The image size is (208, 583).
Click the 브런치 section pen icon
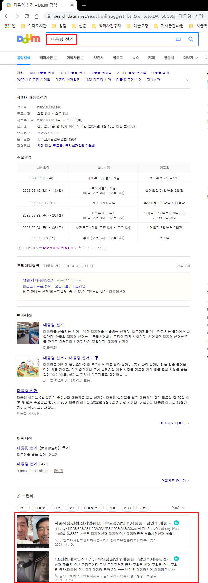pyautogui.click(x=19, y=496)
